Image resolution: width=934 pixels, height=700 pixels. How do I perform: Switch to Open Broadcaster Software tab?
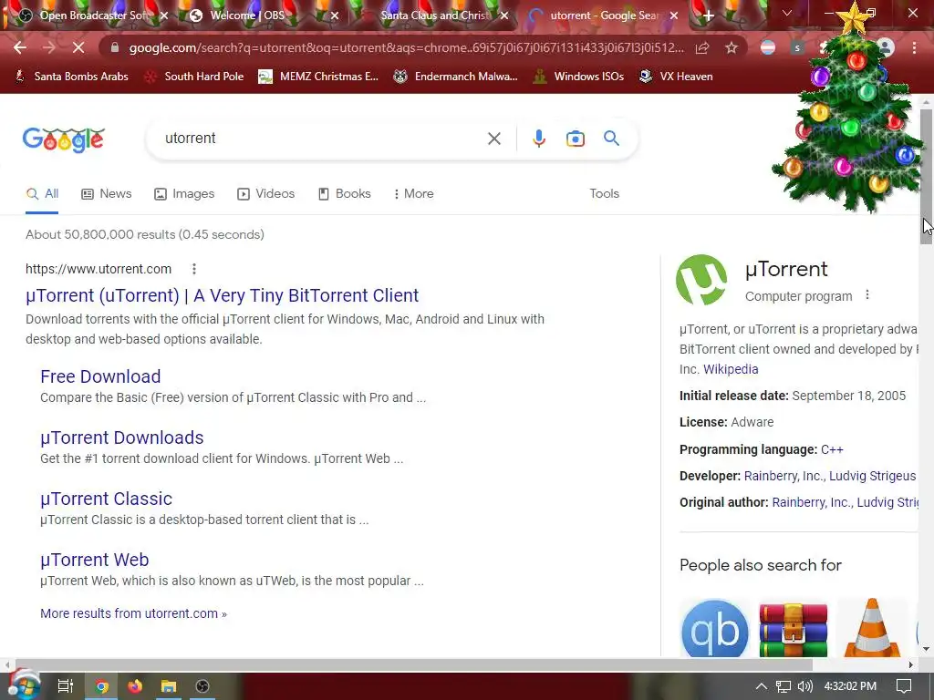[x=96, y=15]
